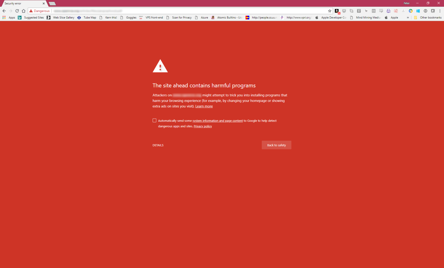Click the Tube Map bookmark icon
The image size is (444, 268).
coord(80,18)
